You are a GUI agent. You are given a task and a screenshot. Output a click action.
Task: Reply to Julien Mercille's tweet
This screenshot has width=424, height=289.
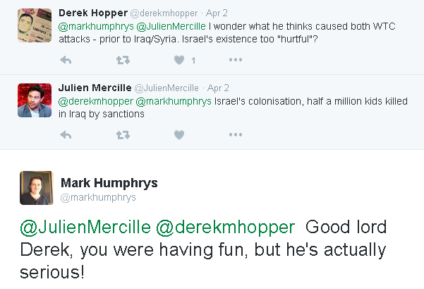(x=66, y=134)
